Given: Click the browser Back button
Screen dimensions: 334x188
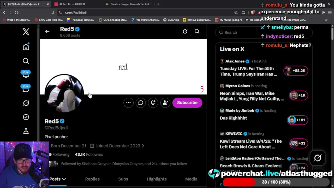Looking at the screenshot, I should point(4,13).
